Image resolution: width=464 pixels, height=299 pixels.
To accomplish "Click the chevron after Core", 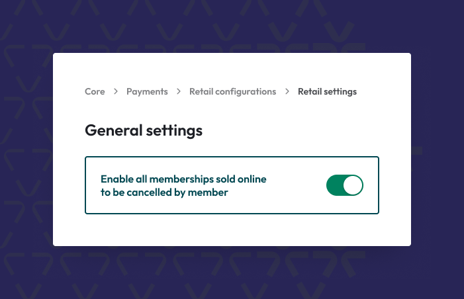I will coord(116,92).
